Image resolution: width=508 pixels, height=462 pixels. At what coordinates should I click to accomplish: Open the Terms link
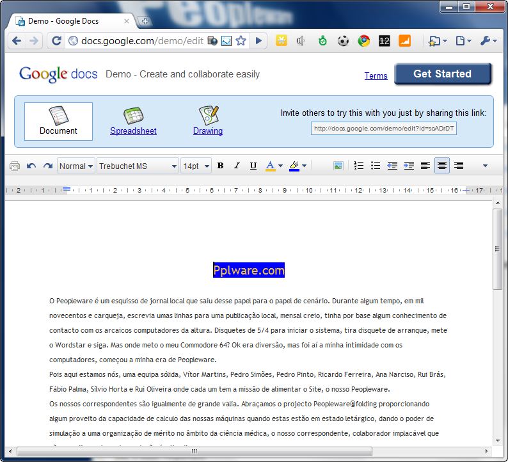click(x=376, y=76)
